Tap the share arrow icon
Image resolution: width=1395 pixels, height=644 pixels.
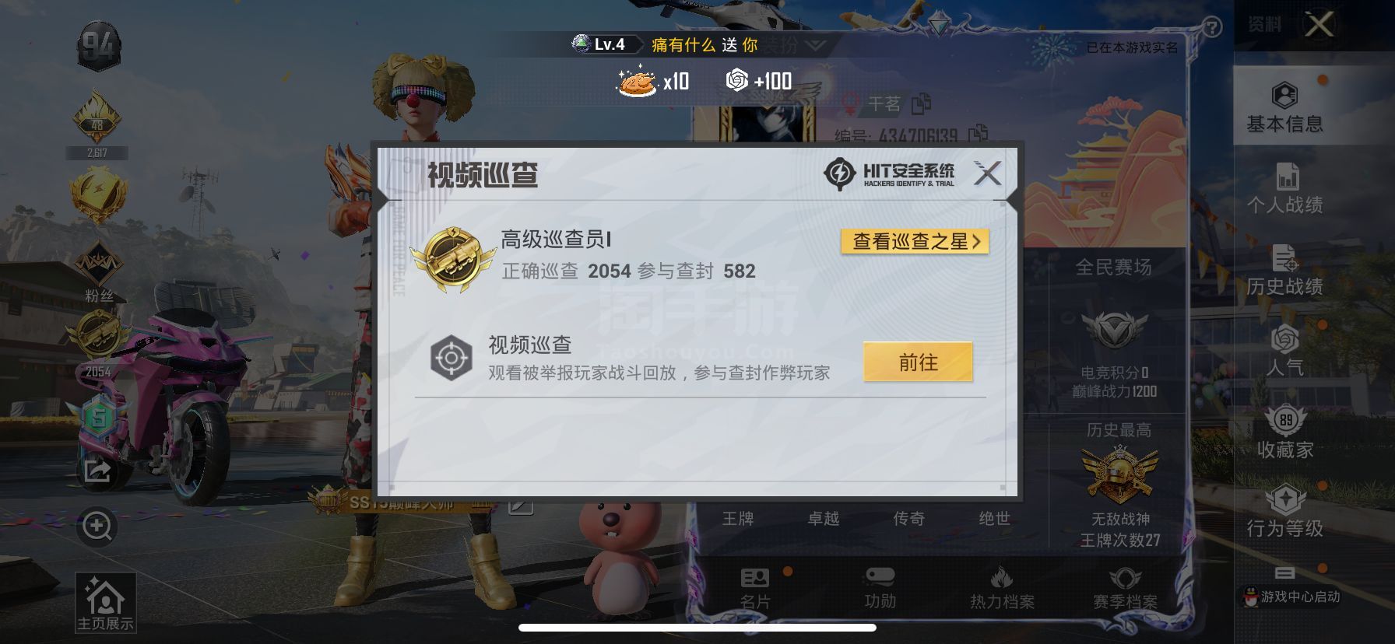click(x=97, y=470)
